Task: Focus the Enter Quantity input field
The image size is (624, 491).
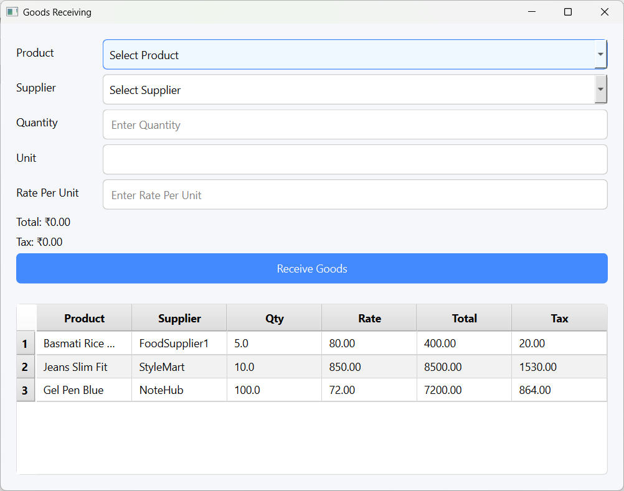Action: (x=355, y=124)
